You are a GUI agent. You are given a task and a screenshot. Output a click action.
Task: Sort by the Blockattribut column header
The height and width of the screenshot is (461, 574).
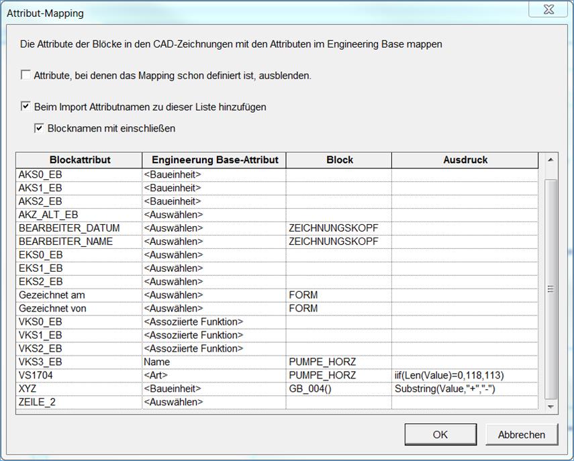(79, 160)
